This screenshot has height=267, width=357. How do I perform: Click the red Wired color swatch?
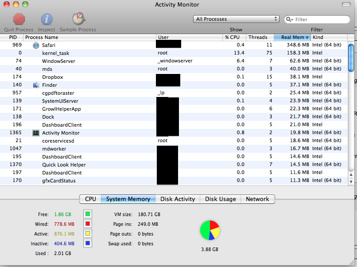tap(88, 224)
